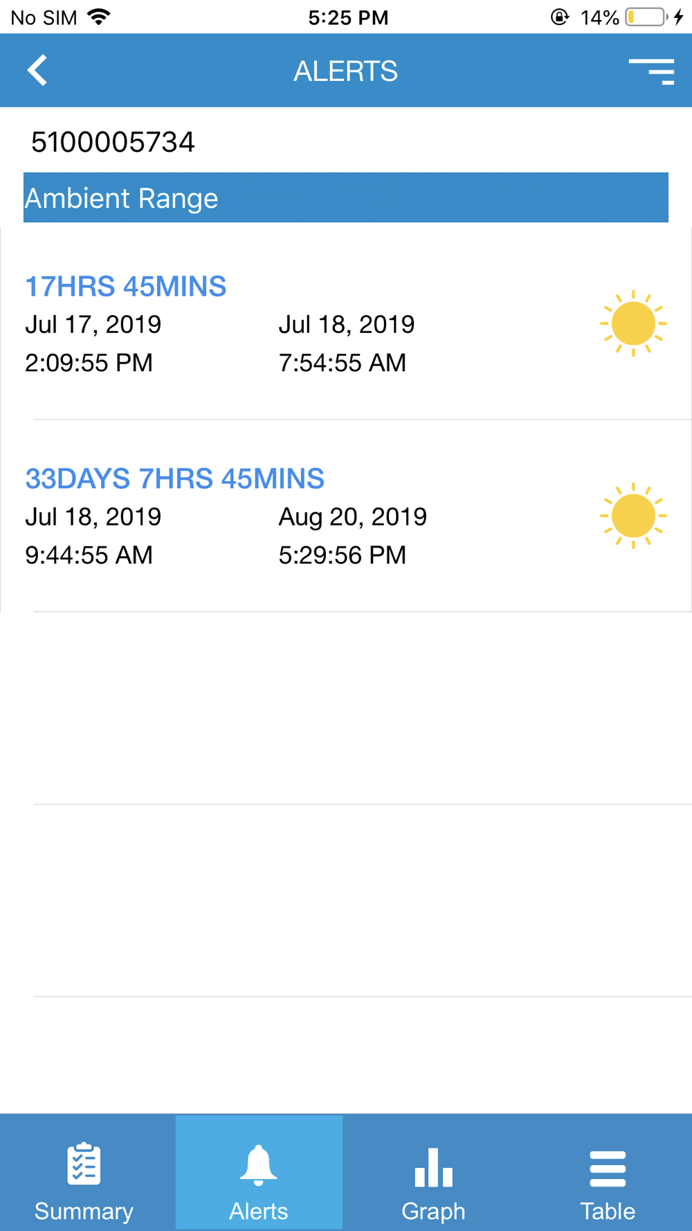This screenshot has height=1231, width=692.
Task: Switch to the Summary tab label
Action: 84,1211
